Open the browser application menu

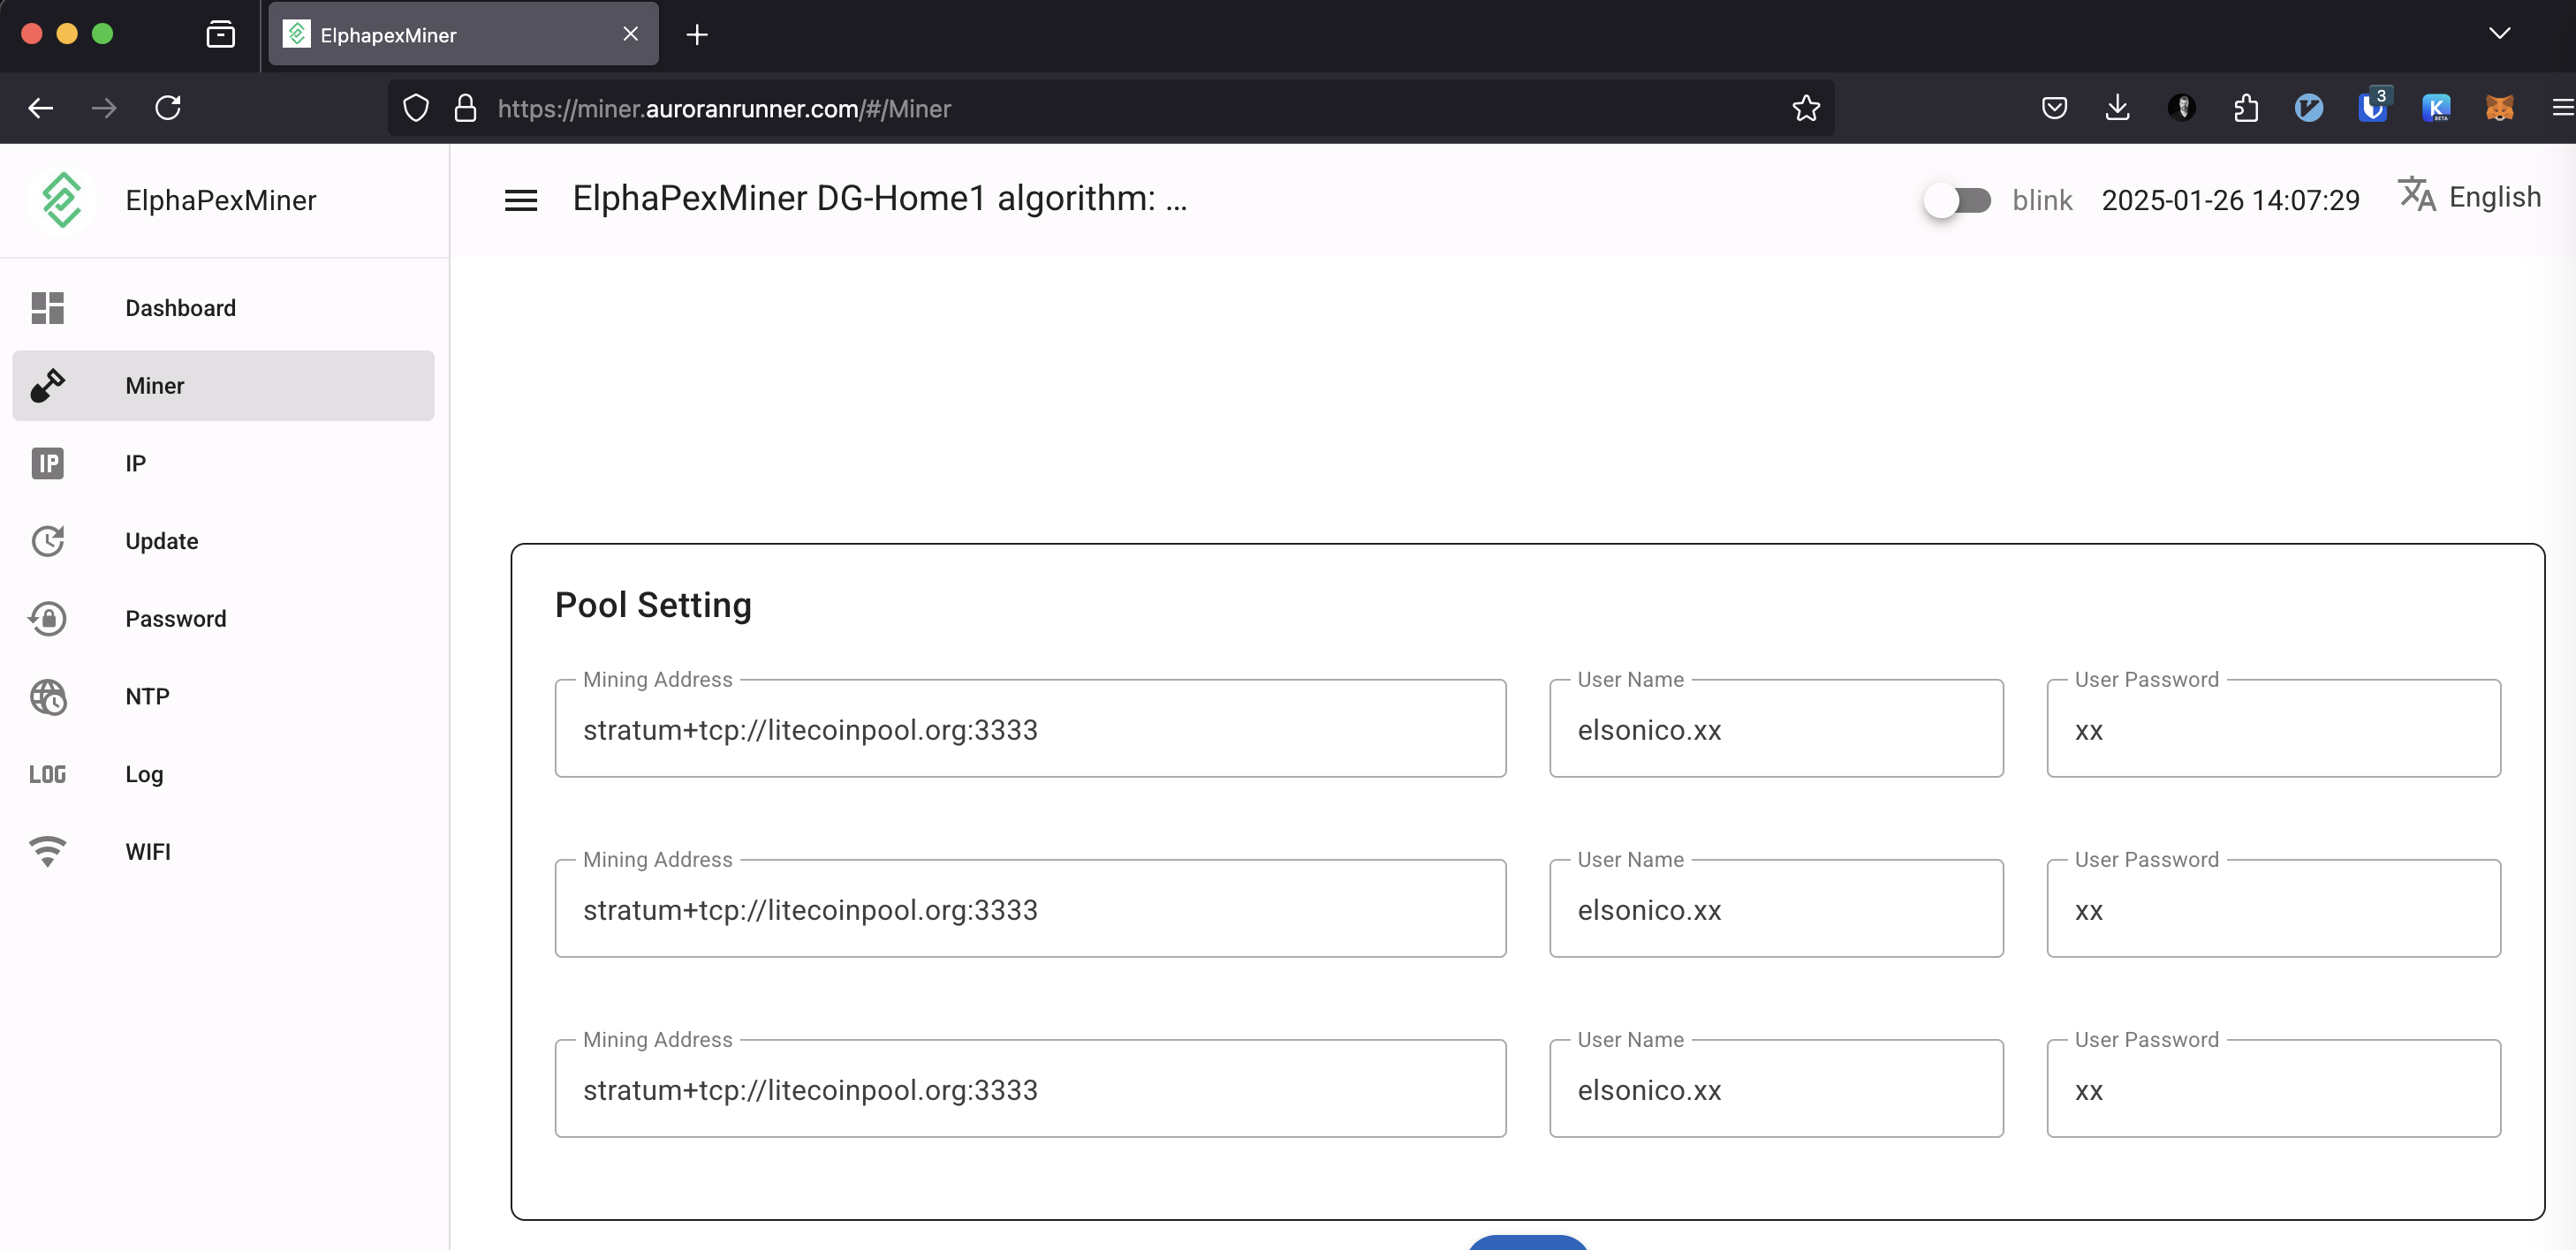point(2561,108)
